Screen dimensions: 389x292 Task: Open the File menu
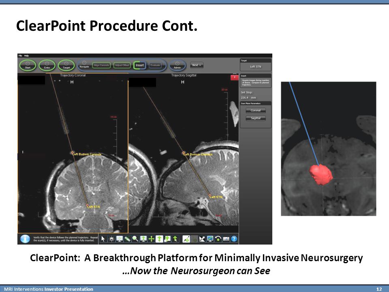point(20,56)
